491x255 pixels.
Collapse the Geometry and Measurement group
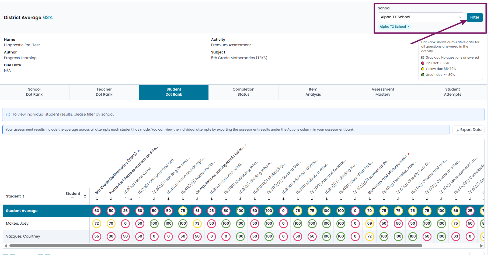click(409, 154)
